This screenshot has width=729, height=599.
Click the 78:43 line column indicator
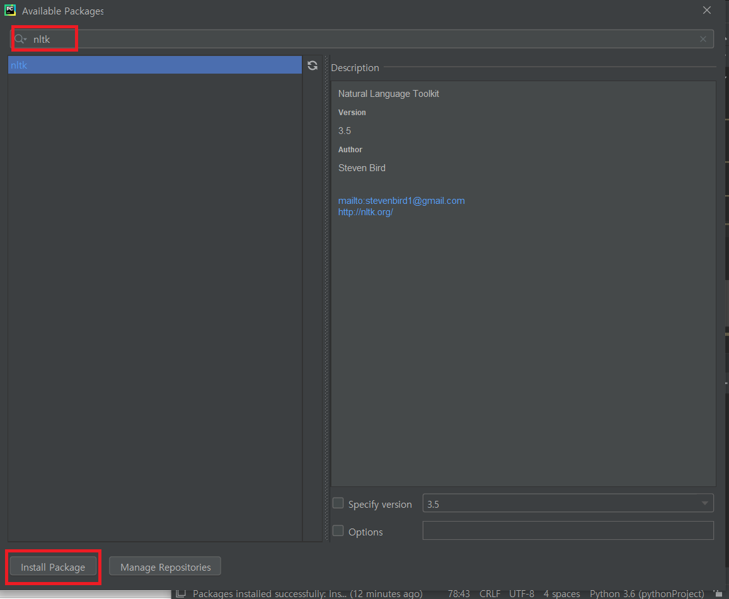[x=459, y=594]
